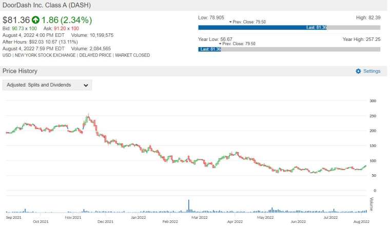Viewport: 390px width, 229px height.
Task: Click the Sep 2021 axis label
Action: click(13, 218)
